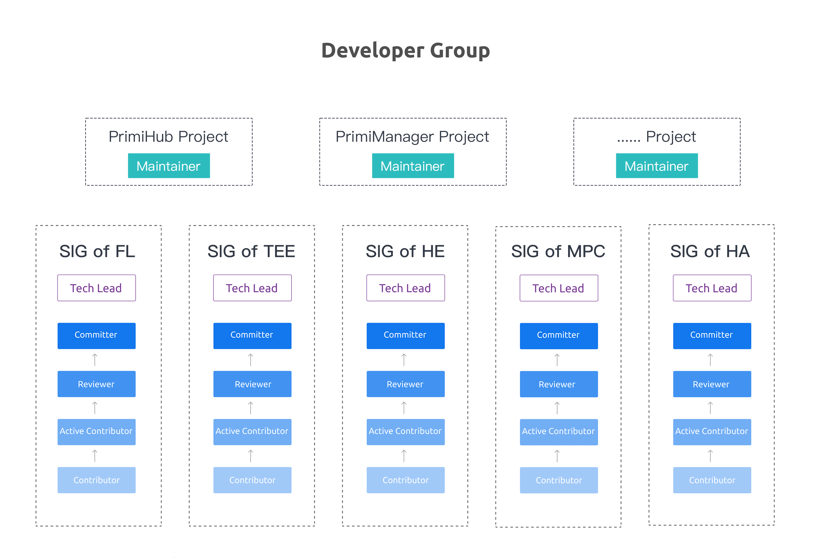Select the PrimiHub Project heading

click(x=168, y=137)
